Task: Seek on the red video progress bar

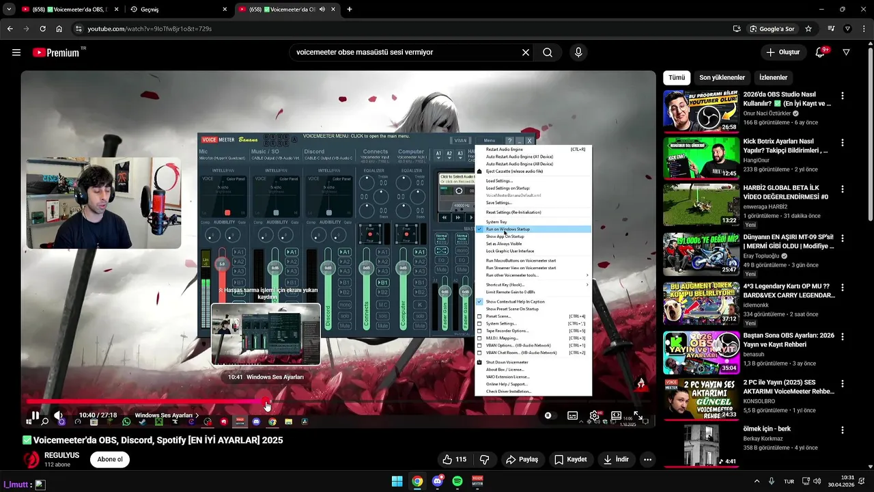Action: click(x=338, y=402)
